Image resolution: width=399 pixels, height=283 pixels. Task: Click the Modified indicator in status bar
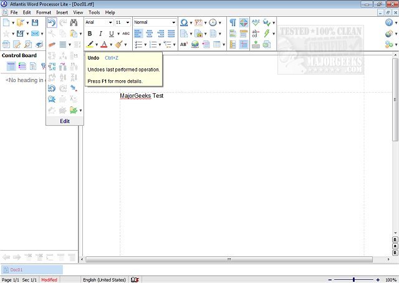[x=49, y=280]
